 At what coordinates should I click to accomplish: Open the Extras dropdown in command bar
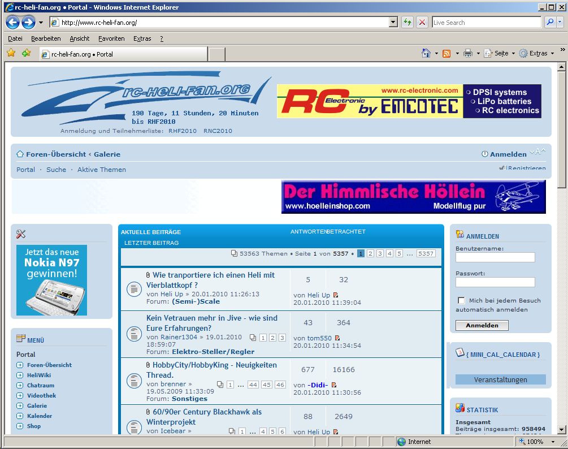[537, 53]
